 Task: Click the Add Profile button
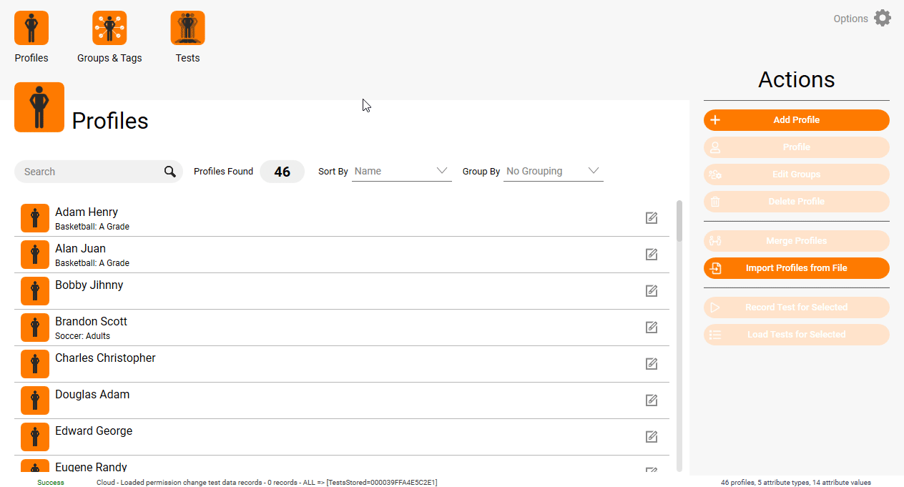796,120
